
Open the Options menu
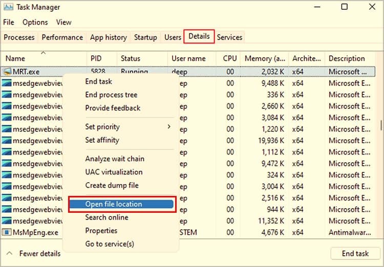[35, 23]
